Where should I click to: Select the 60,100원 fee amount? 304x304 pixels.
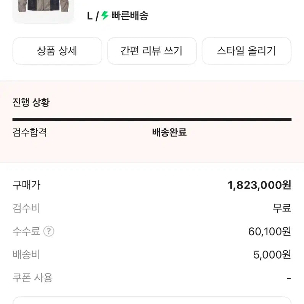[x=270, y=231]
